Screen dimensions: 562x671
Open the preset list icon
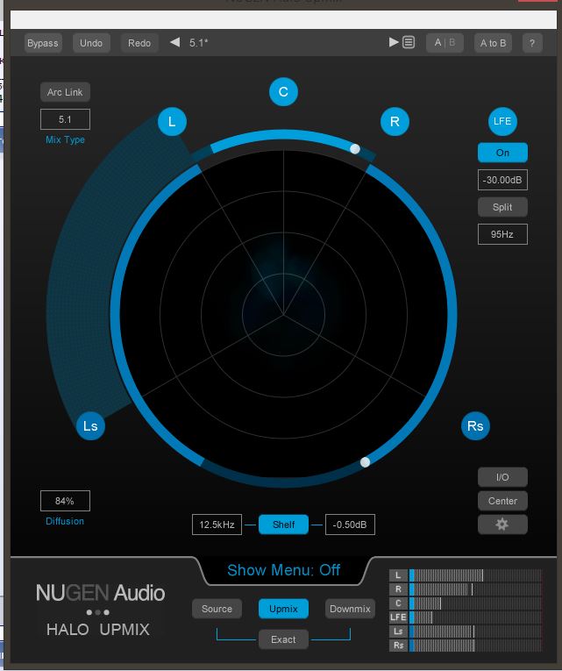point(409,42)
